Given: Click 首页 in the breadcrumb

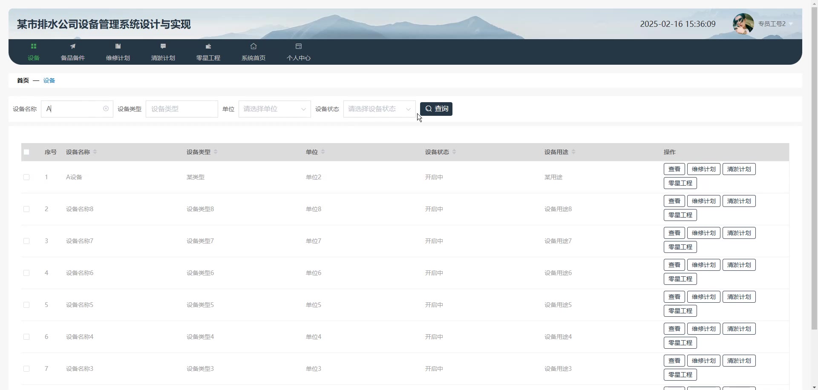Looking at the screenshot, I should pos(23,80).
